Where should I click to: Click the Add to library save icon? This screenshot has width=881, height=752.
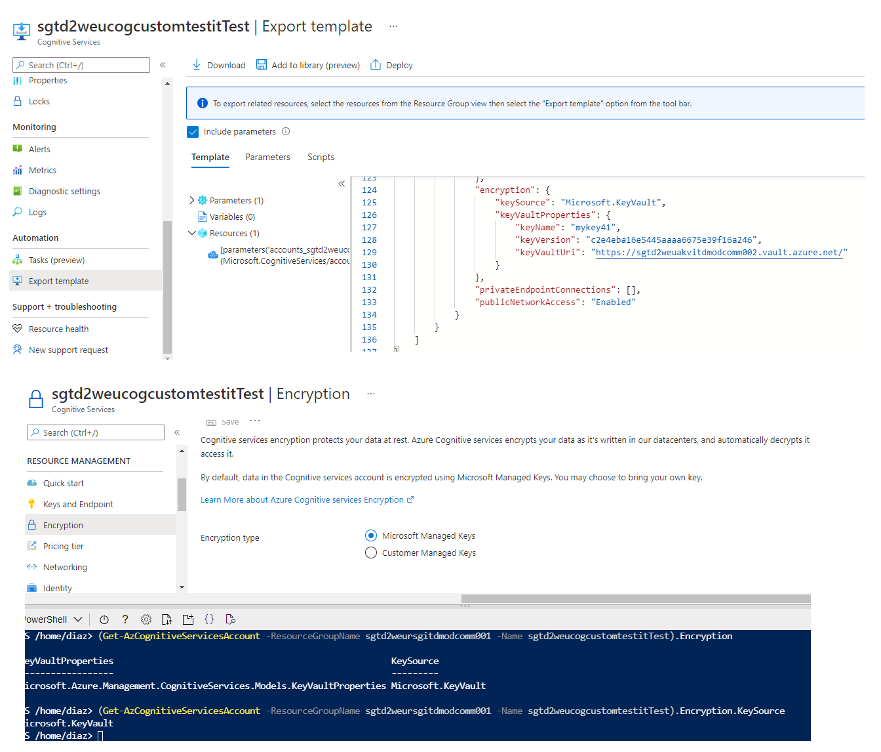click(x=262, y=64)
